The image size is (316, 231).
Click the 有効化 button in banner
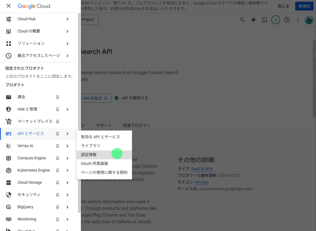click(x=304, y=6)
